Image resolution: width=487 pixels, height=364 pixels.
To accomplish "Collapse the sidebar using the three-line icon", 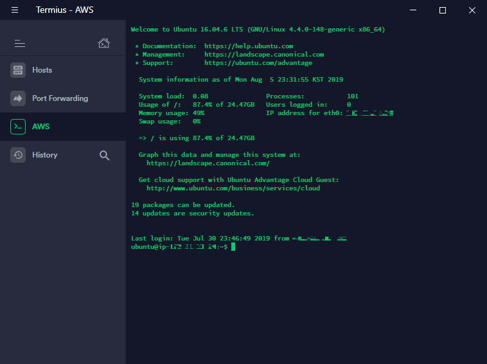I will click(20, 44).
